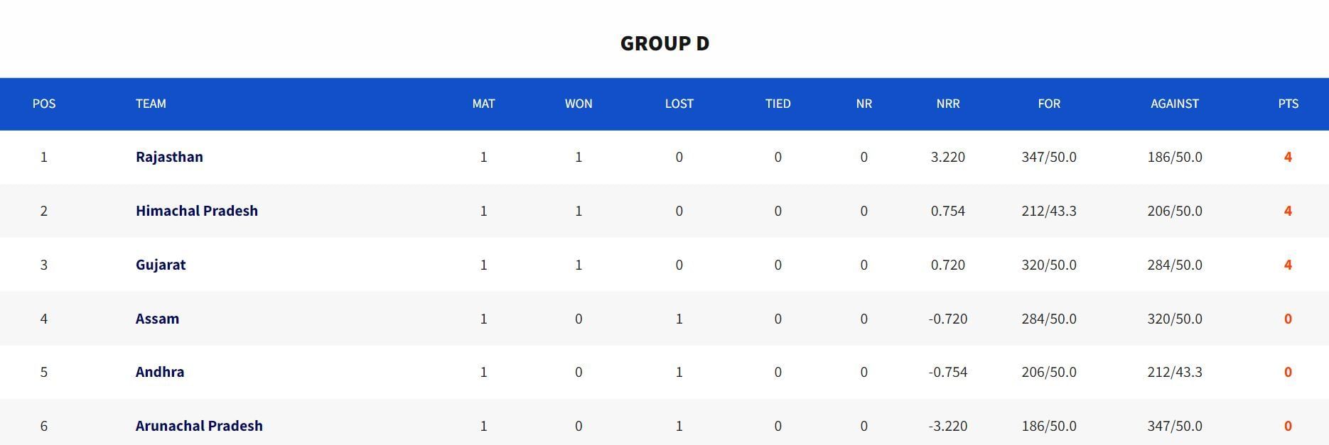Open the Himachal Pradesh team link
Image resolution: width=1329 pixels, height=445 pixels.
click(x=196, y=211)
